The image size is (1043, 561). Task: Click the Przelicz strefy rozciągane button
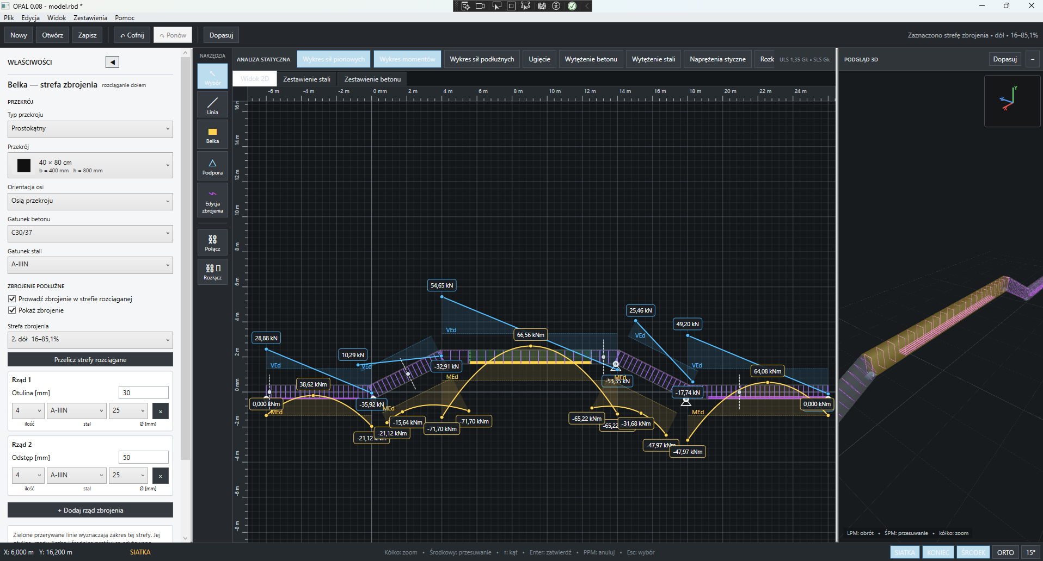(x=90, y=360)
